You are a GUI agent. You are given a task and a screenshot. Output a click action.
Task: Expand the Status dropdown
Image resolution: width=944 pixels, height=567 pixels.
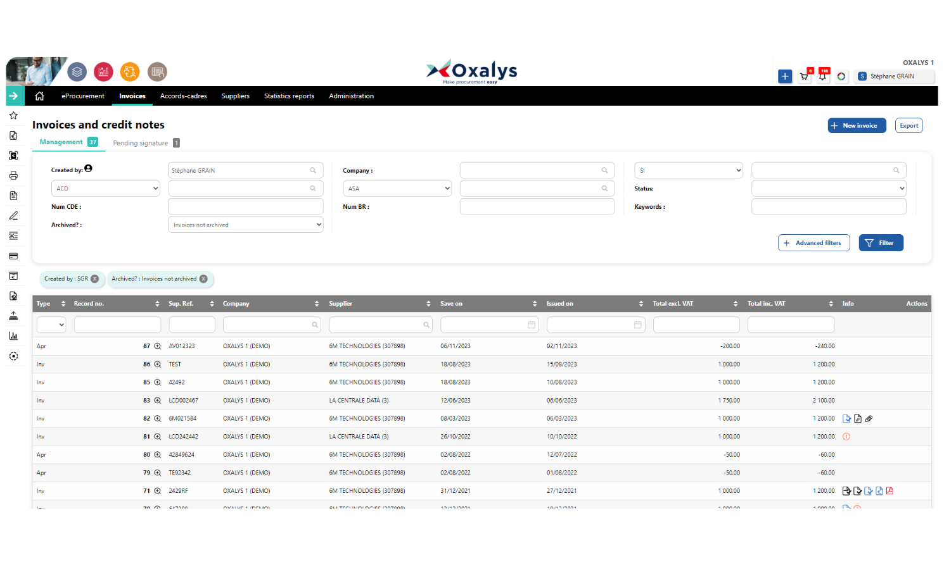(x=829, y=189)
